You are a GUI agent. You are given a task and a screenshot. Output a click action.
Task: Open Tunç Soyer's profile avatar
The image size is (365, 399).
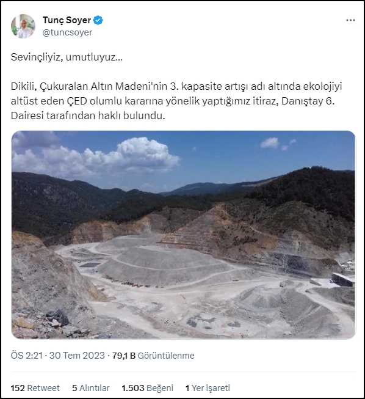point(23,26)
